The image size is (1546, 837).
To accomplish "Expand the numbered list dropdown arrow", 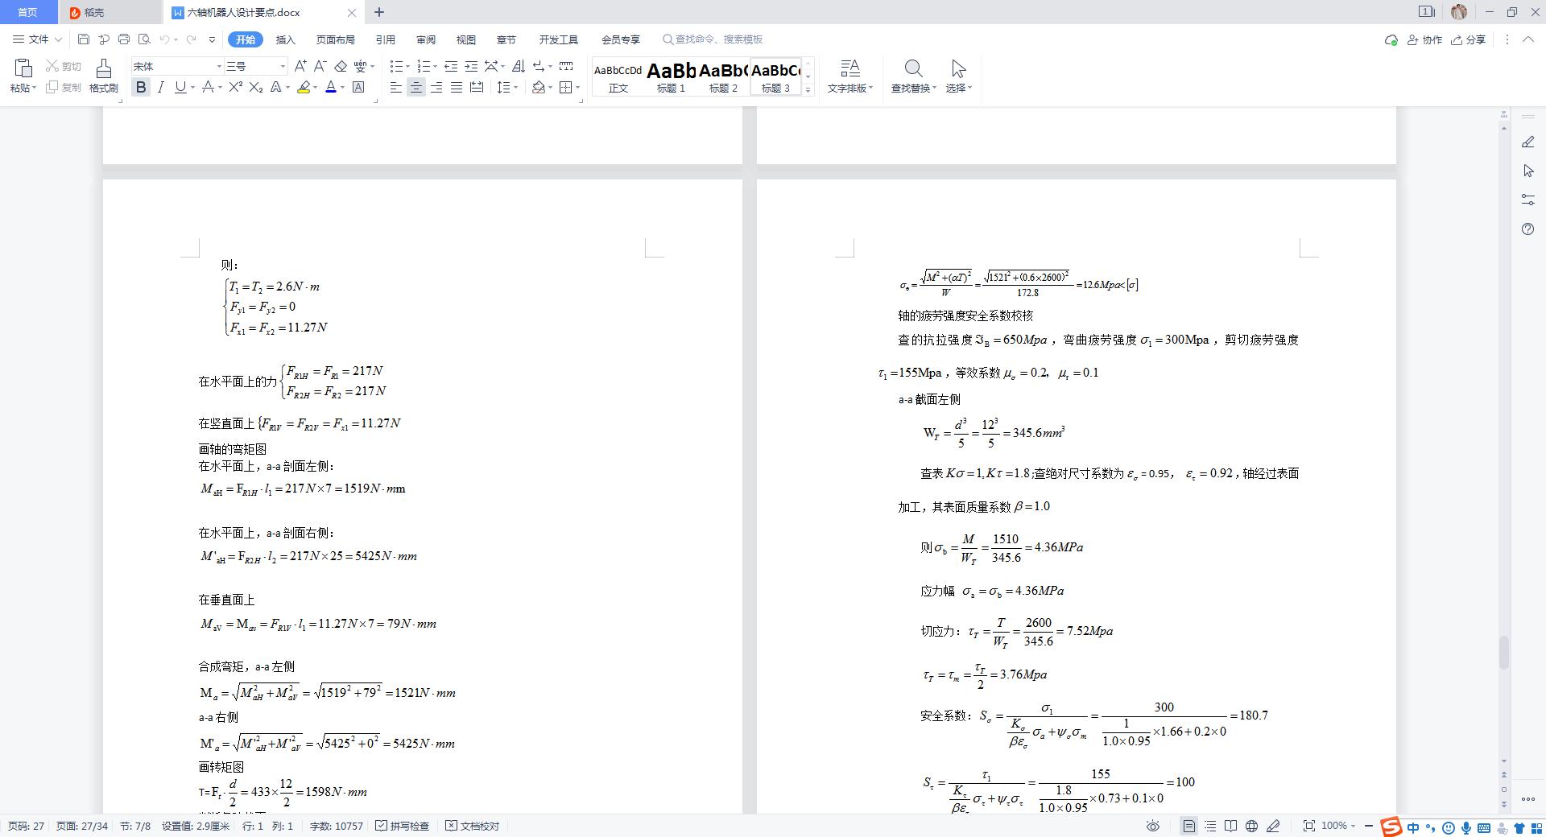I will click(435, 67).
